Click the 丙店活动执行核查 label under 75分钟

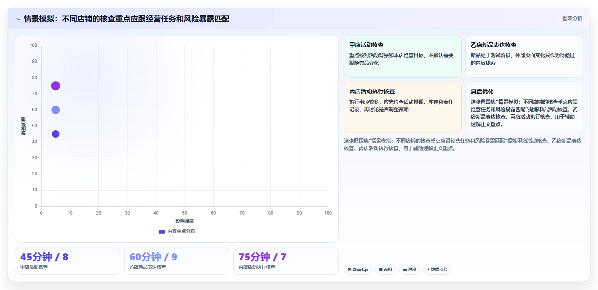257,267
